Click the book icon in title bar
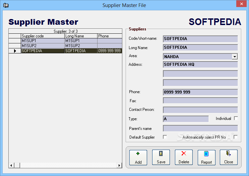Screen dimensions: 249x176 pos(6,5)
